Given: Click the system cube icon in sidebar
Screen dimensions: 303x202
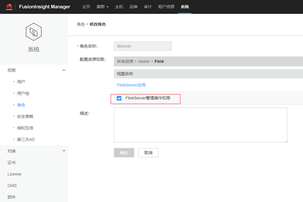Looking at the screenshot, I should [33, 32].
